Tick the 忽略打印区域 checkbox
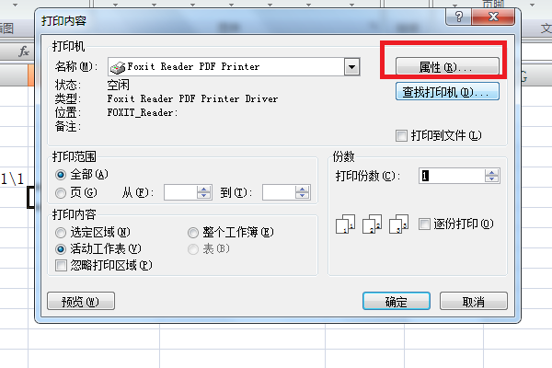The image size is (552, 368). coord(61,265)
